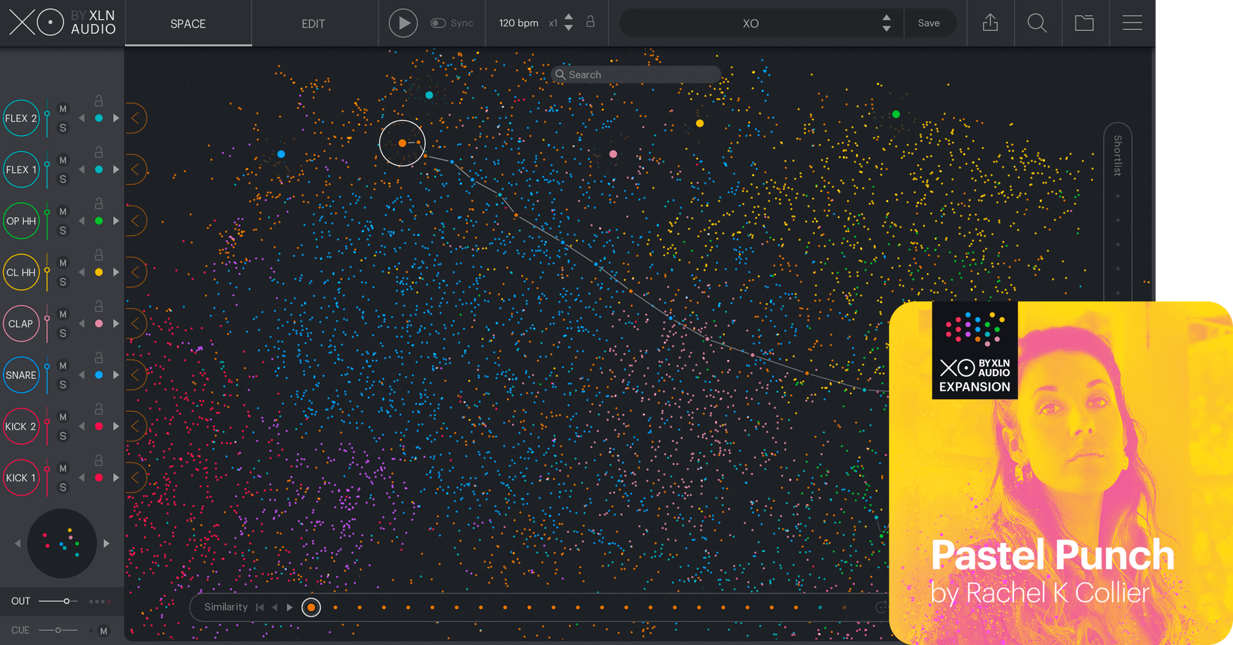This screenshot has height=645, width=1233.
Task: Mute the FLEX 2 channel
Action: click(63, 109)
